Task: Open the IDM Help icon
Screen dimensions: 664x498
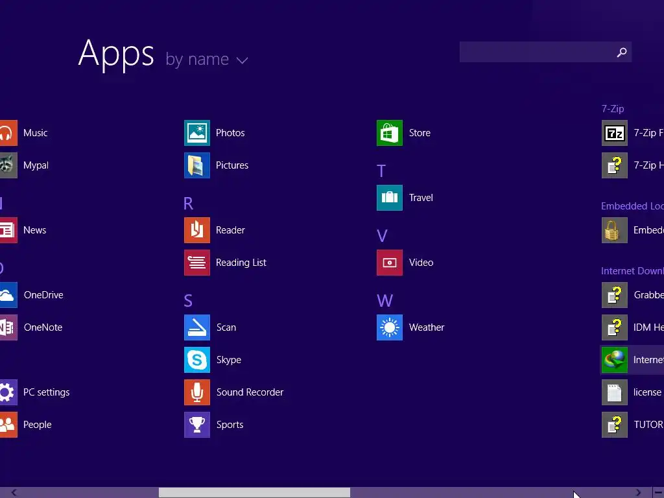Action: click(x=615, y=327)
